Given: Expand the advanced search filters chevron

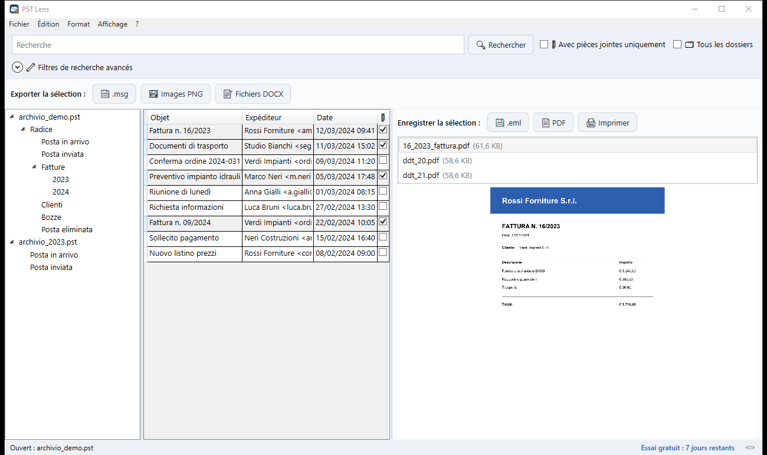Looking at the screenshot, I should 18,67.
